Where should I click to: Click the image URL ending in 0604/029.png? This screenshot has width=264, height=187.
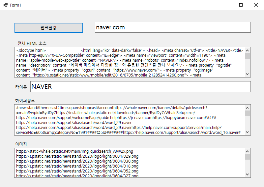coord(77,156)
